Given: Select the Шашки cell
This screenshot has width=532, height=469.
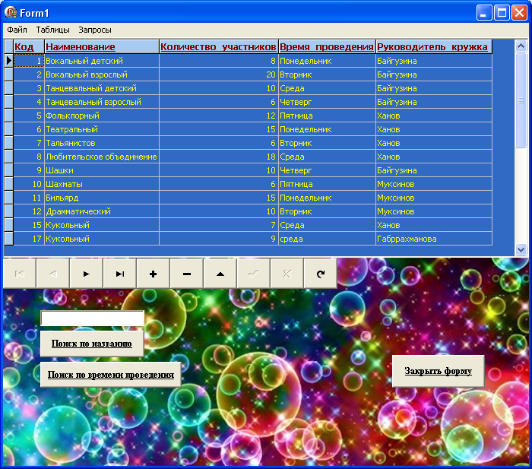Looking at the screenshot, I should pos(102,170).
